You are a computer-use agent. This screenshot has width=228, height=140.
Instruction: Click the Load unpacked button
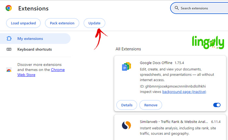coord(23,23)
